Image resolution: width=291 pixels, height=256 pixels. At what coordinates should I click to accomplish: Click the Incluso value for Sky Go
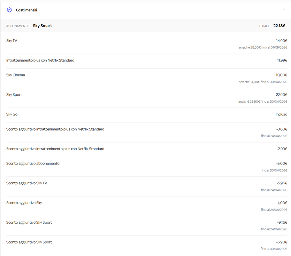pyautogui.click(x=281, y=114)
